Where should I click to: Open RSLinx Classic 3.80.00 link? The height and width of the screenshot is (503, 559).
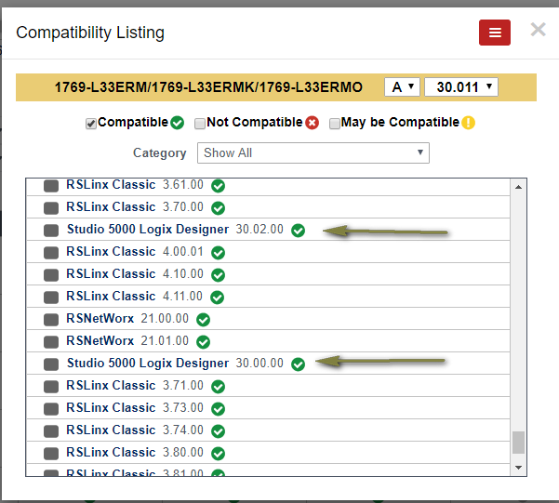(111, 452)
